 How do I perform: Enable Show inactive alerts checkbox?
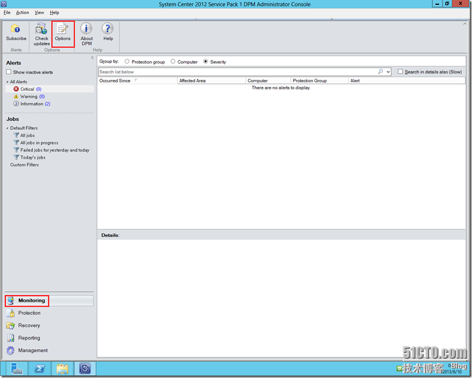click(9, 72)
